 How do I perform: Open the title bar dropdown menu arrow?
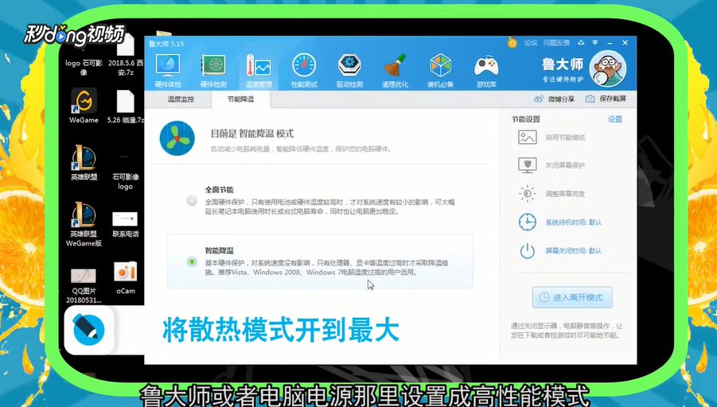[595, 42]
